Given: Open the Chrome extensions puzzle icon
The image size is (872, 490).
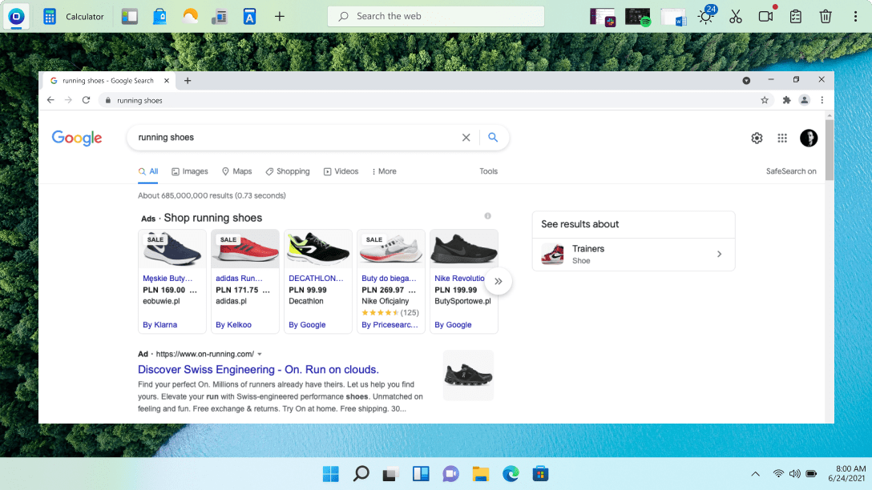Looking at the screenshot, I should click(x=786, y=100).
